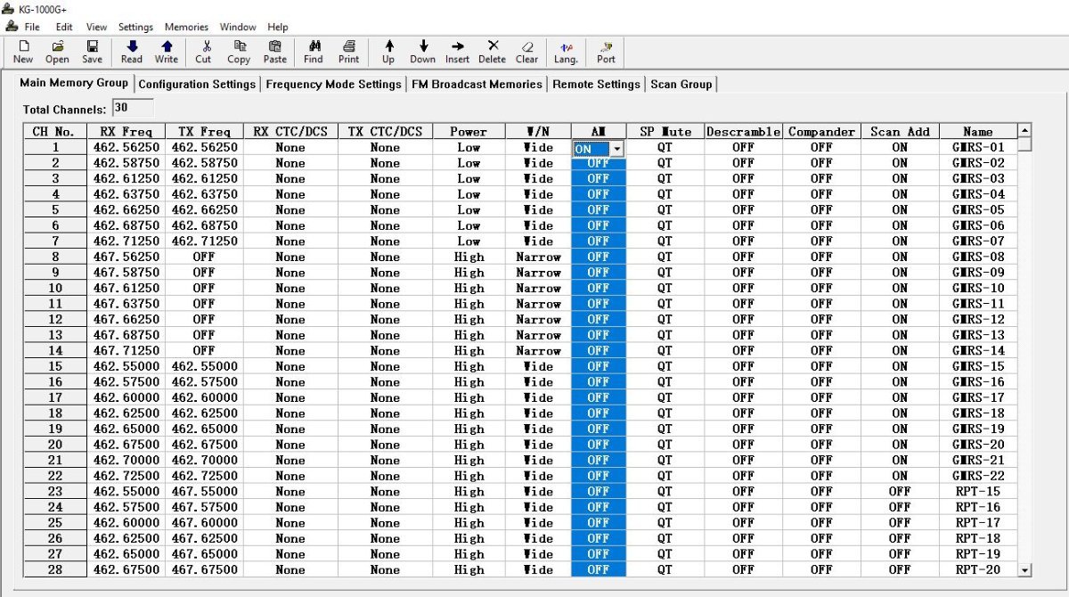Click the Lang. language toolbar icon
Screen dimensions: 1069x597
(566, 52)
